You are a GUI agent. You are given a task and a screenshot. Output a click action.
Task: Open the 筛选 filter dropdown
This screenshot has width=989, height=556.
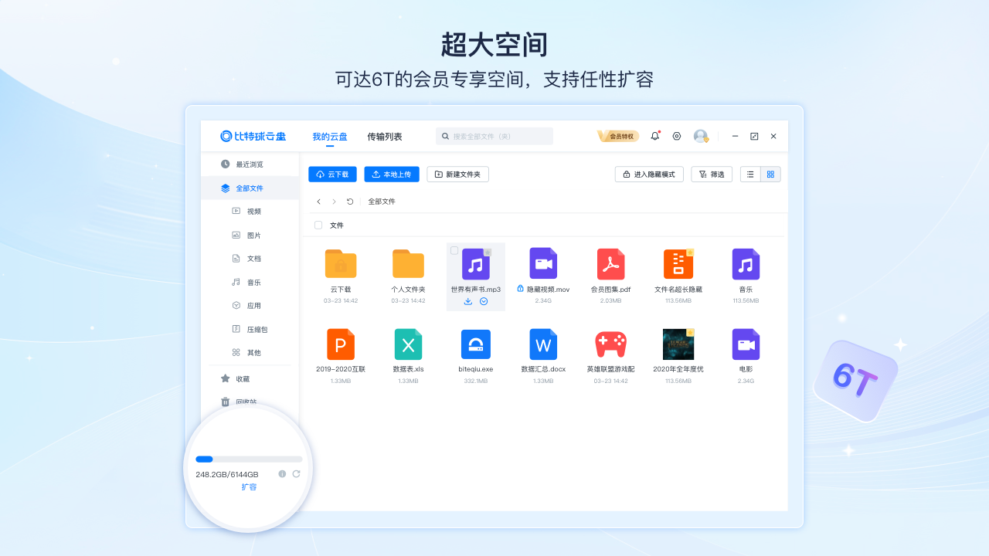coord(711,174)
